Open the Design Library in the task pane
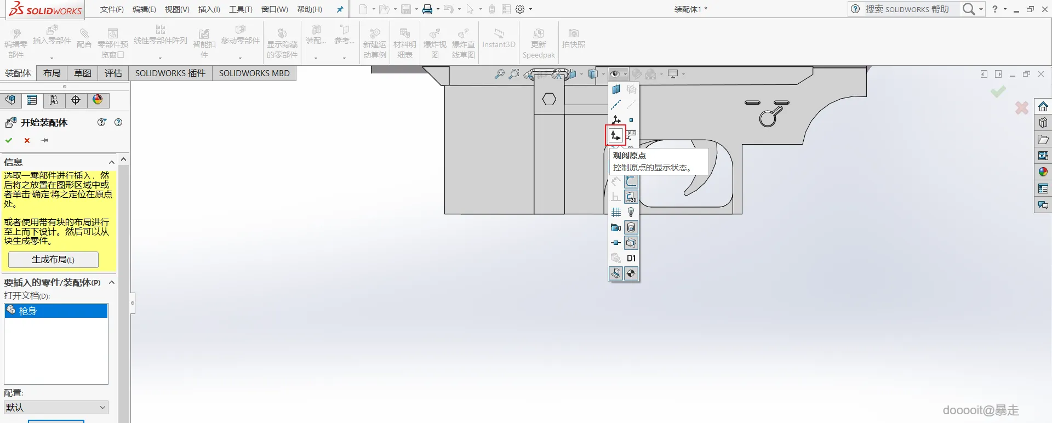 1043,123
